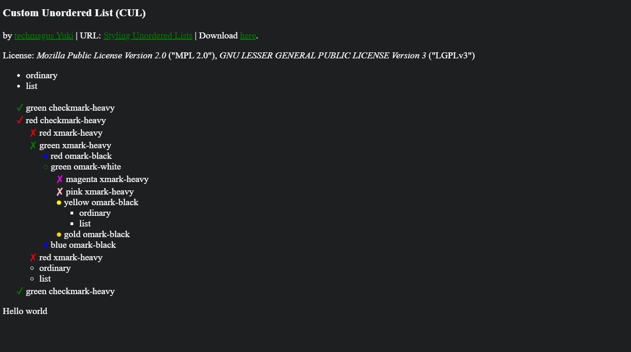Click the 'Custom Unordered List (CUL)' heading

tap(74, 13)
